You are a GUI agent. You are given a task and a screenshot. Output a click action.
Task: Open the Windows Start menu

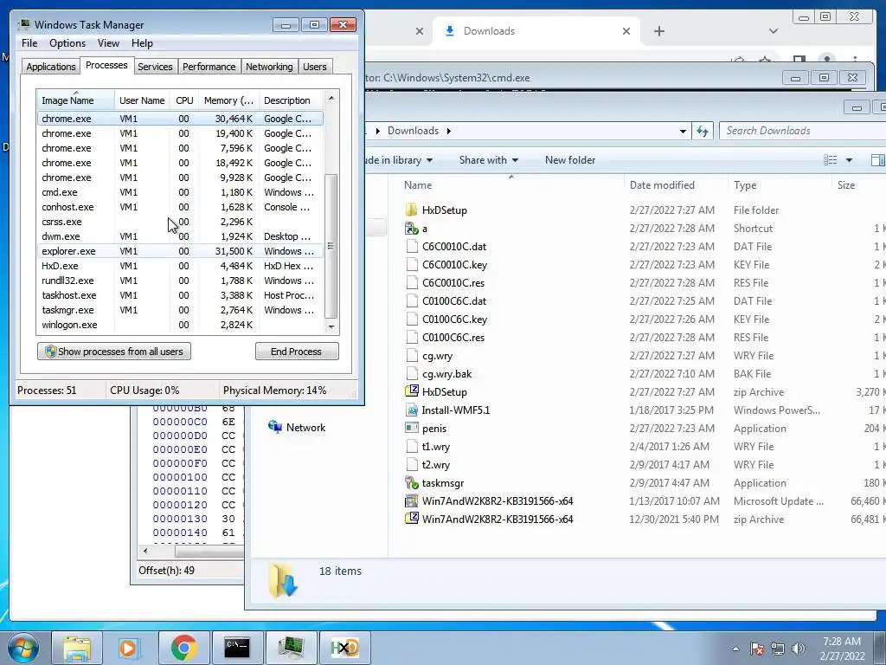(x=22, y=648)
